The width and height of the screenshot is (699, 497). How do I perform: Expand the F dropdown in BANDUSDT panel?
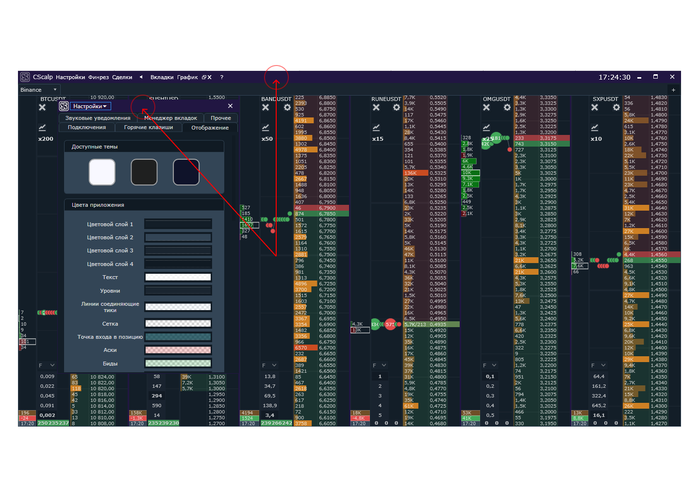point(269,365)
